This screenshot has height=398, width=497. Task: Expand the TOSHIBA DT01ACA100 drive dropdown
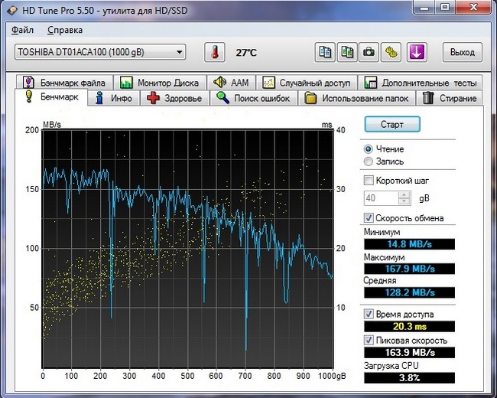click(180, 52)
